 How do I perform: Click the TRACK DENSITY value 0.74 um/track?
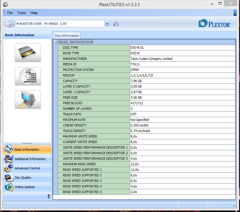(x=140, y=131)
